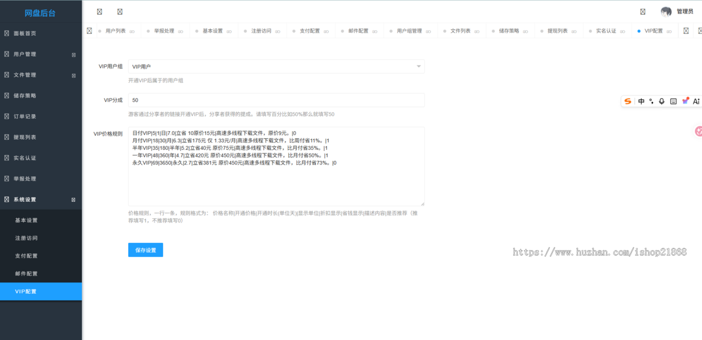This screenshot has width=702, height=340.
Task: Open 订单记录 in the sidebar
Action: point(41,116)
